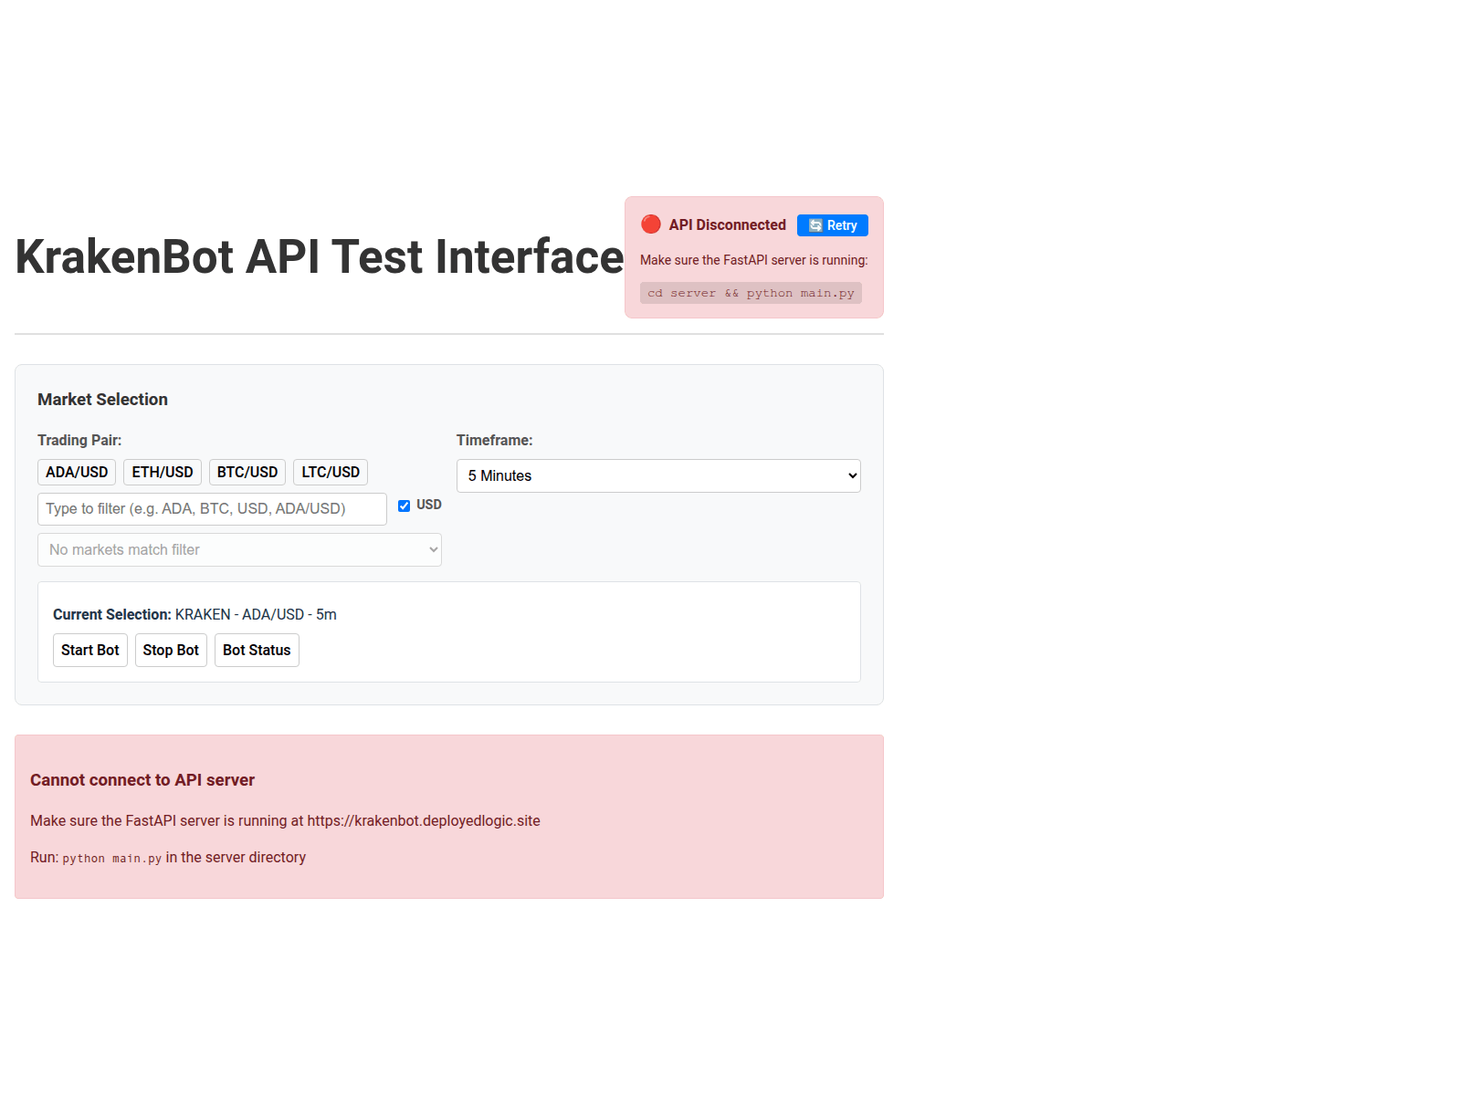The height and width of the screenshot is (1095, 1461).
Task: Start the bot
Action: (90, 650)
